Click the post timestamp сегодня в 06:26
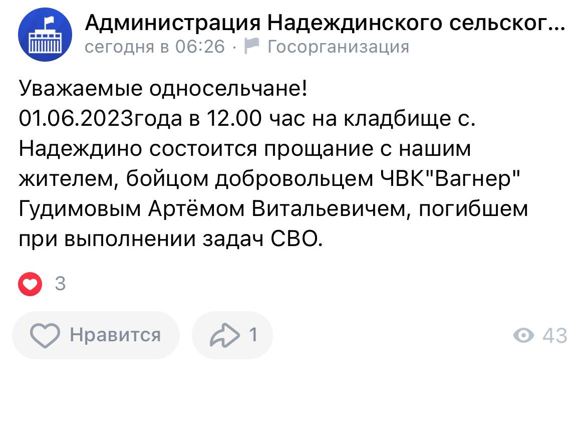The image size is (586, 442). coord(155,47)
